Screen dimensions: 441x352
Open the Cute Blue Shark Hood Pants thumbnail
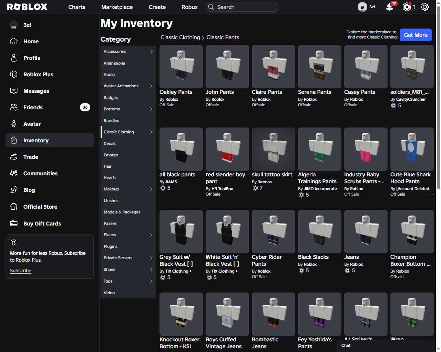(412, 149)
